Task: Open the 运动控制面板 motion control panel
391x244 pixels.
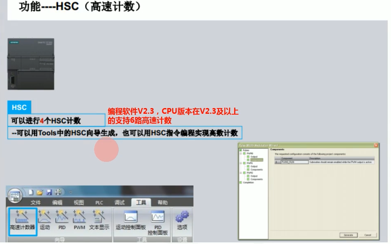Action: tap(131, 221)
